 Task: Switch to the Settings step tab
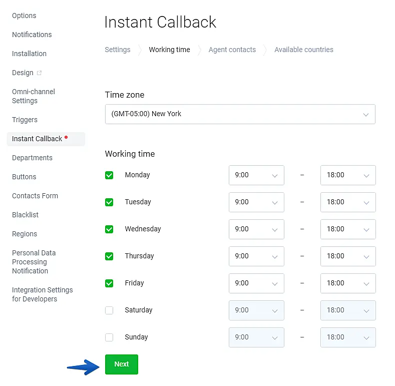(x=118, y=50)
